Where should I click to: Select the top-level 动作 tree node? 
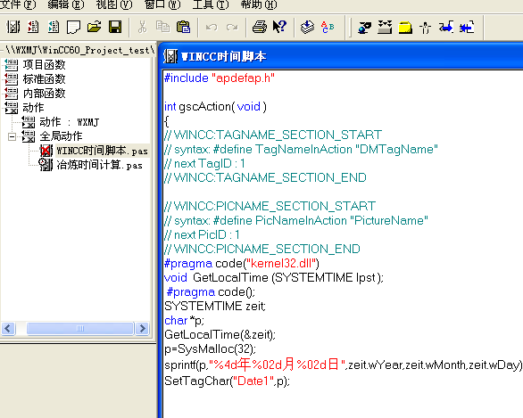[x=33, y=108]
